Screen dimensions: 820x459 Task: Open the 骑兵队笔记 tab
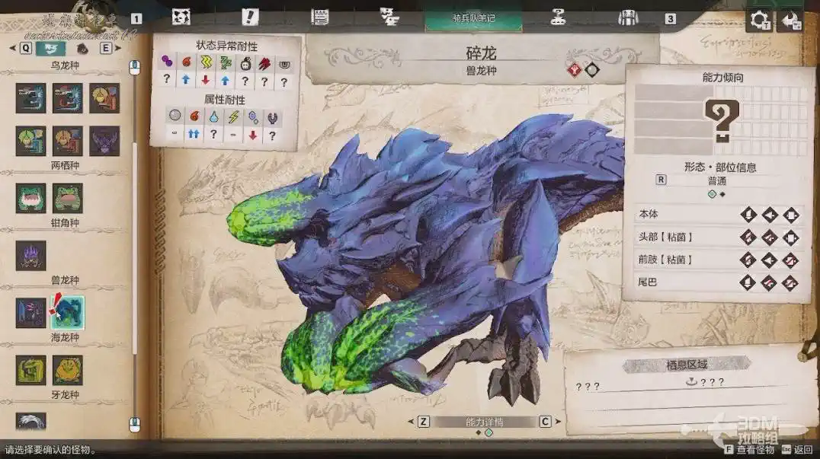(x=473, y=18)
